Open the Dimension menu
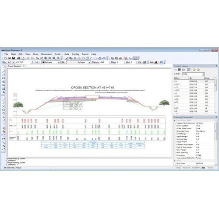The width and height of the screenshot is (219, 219). pyautogui.click(x=46, y=54)
